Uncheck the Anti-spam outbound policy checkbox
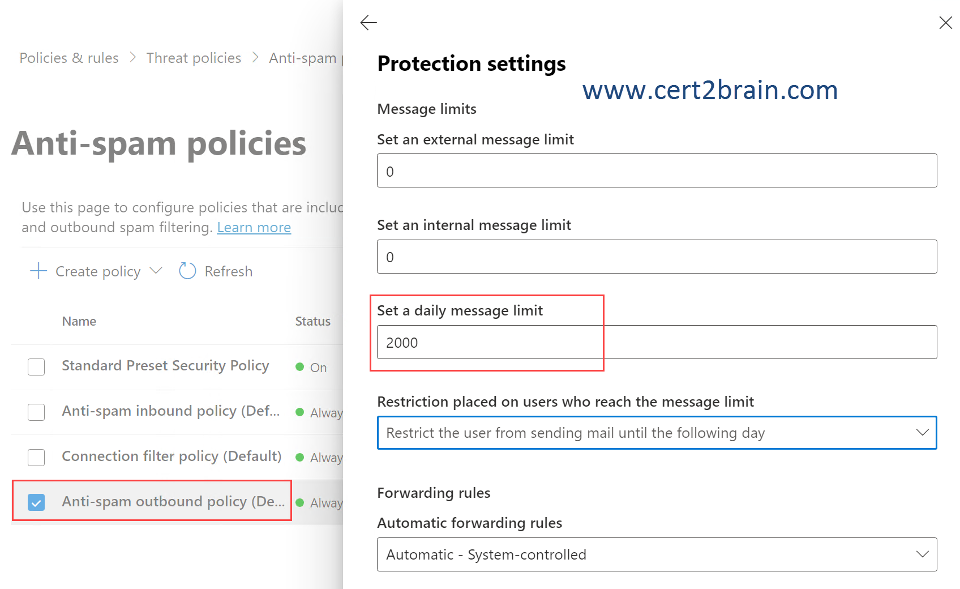Image resolution: width=960 pixels, height=589 pixels. tap(36, 502)
